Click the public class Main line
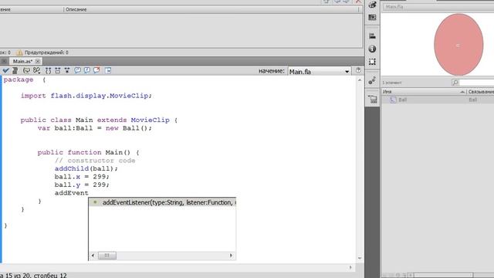Image resolution: width=494 pixels, height=278 pixels. tap(99, 120)
